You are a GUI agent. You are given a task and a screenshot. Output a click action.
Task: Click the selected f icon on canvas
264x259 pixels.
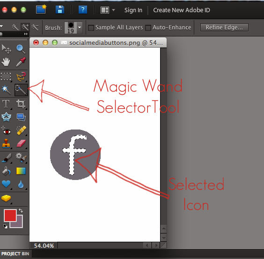[x=74, y=155]
